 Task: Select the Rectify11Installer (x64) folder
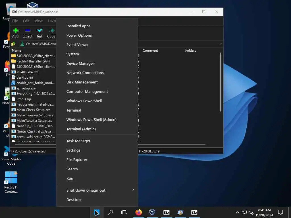(x=33, y=61)
